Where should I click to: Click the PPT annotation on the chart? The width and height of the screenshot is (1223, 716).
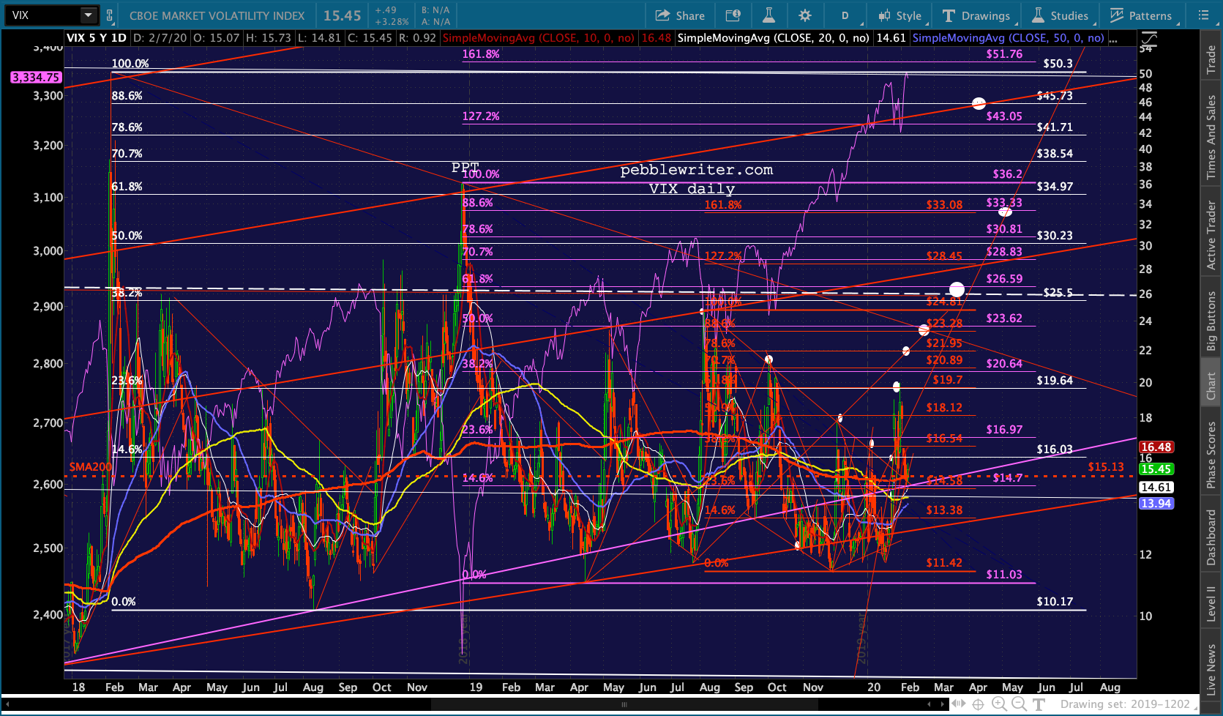pyautogui.click(x=465, y=168)
